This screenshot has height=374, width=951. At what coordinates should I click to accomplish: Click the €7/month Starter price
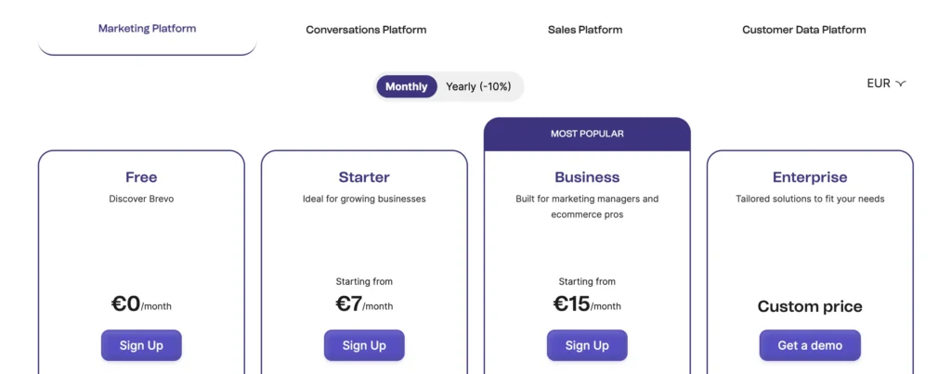(x=364, y=303)
